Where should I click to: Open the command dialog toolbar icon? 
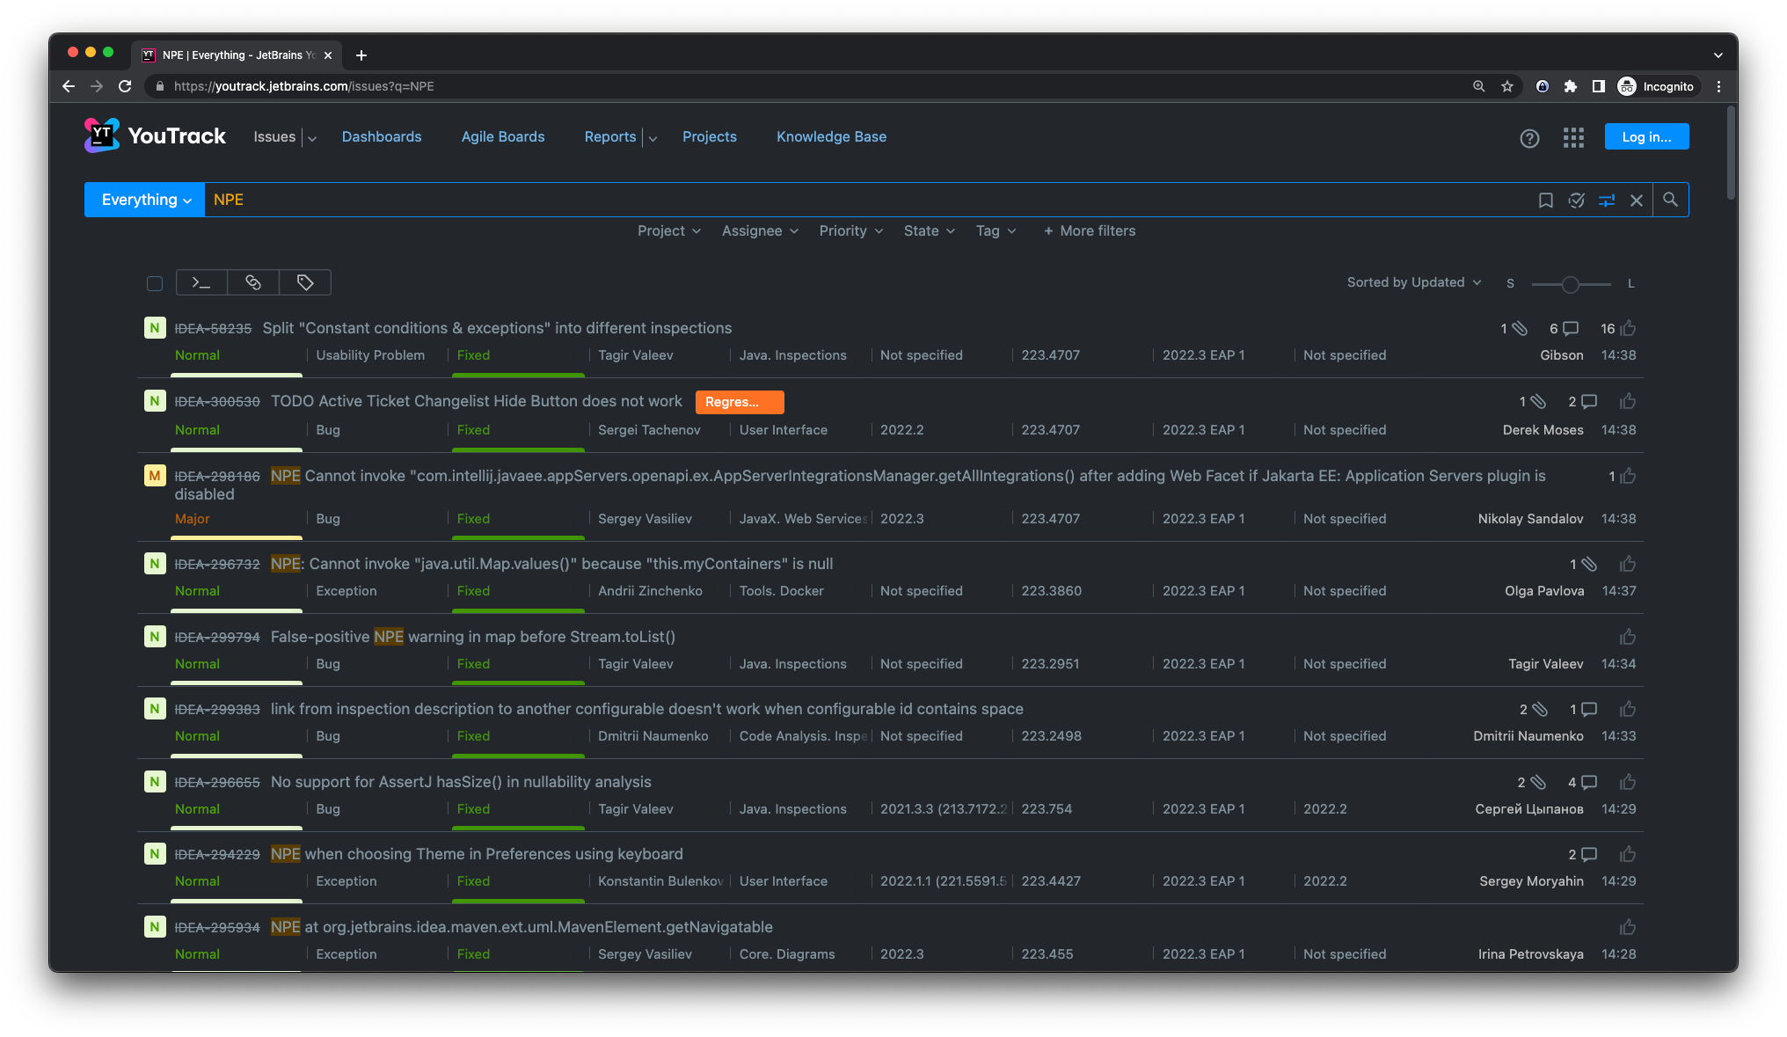pos(201,282)
